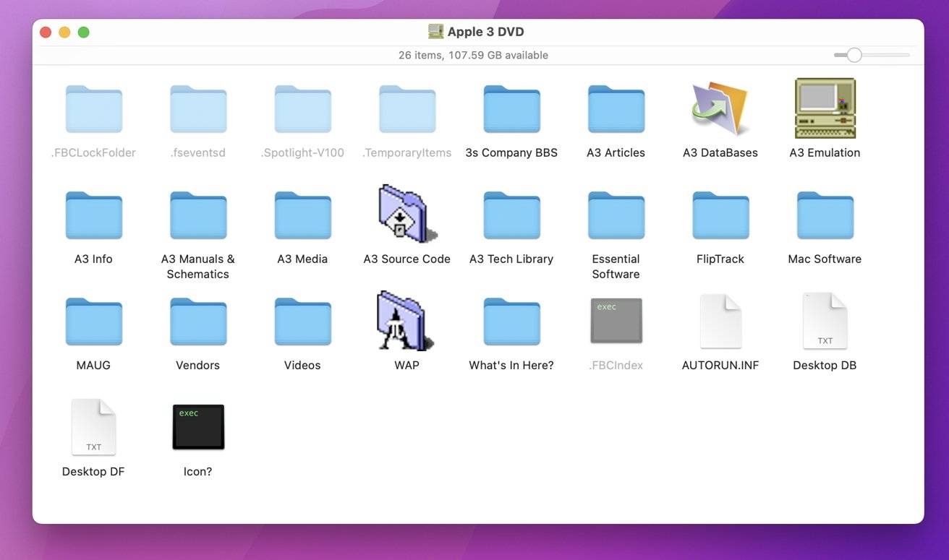Select the A3 Emulation computer icon
Viewport: 949px width, 560px height.
[825, 109]
